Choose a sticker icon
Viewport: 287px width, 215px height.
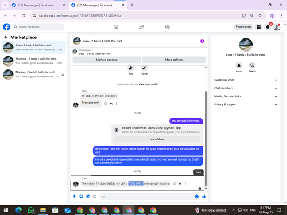[x=88, y=197]
